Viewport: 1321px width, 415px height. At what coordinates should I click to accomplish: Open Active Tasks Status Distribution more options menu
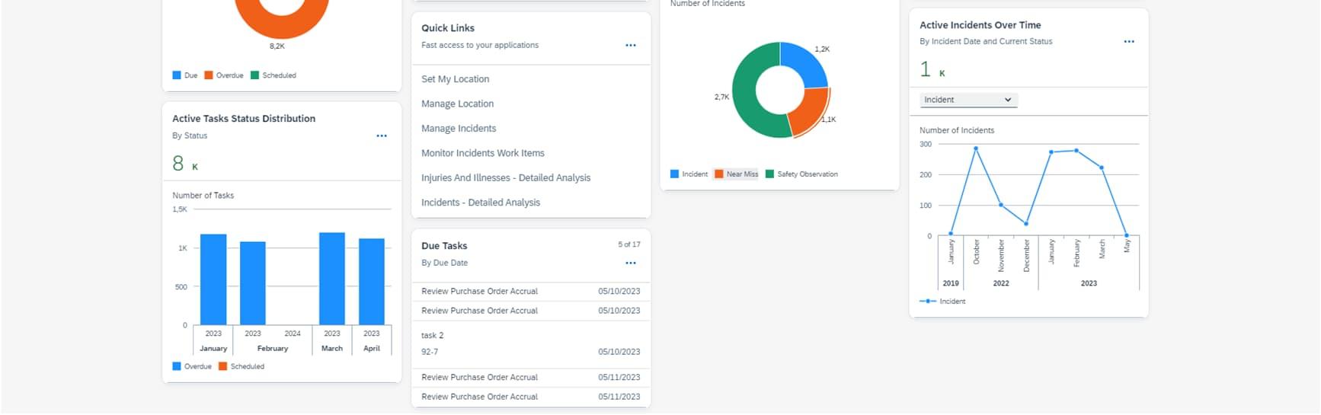[x=382, y=136]
